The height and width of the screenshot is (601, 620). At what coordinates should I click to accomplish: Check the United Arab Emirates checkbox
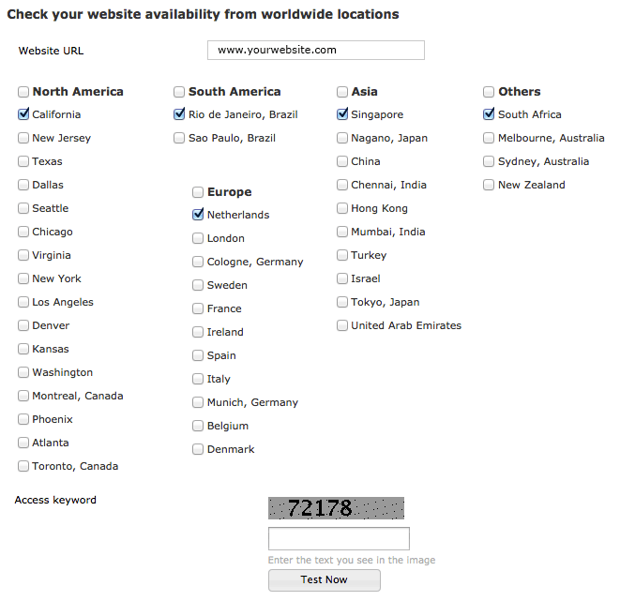click(x=342, y=325)
